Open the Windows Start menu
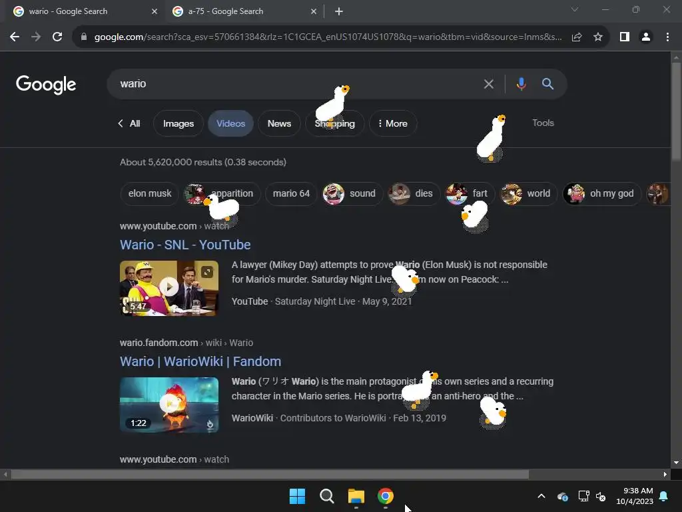The width and height of the screenshot is (682, 512). tap(298, 496)
